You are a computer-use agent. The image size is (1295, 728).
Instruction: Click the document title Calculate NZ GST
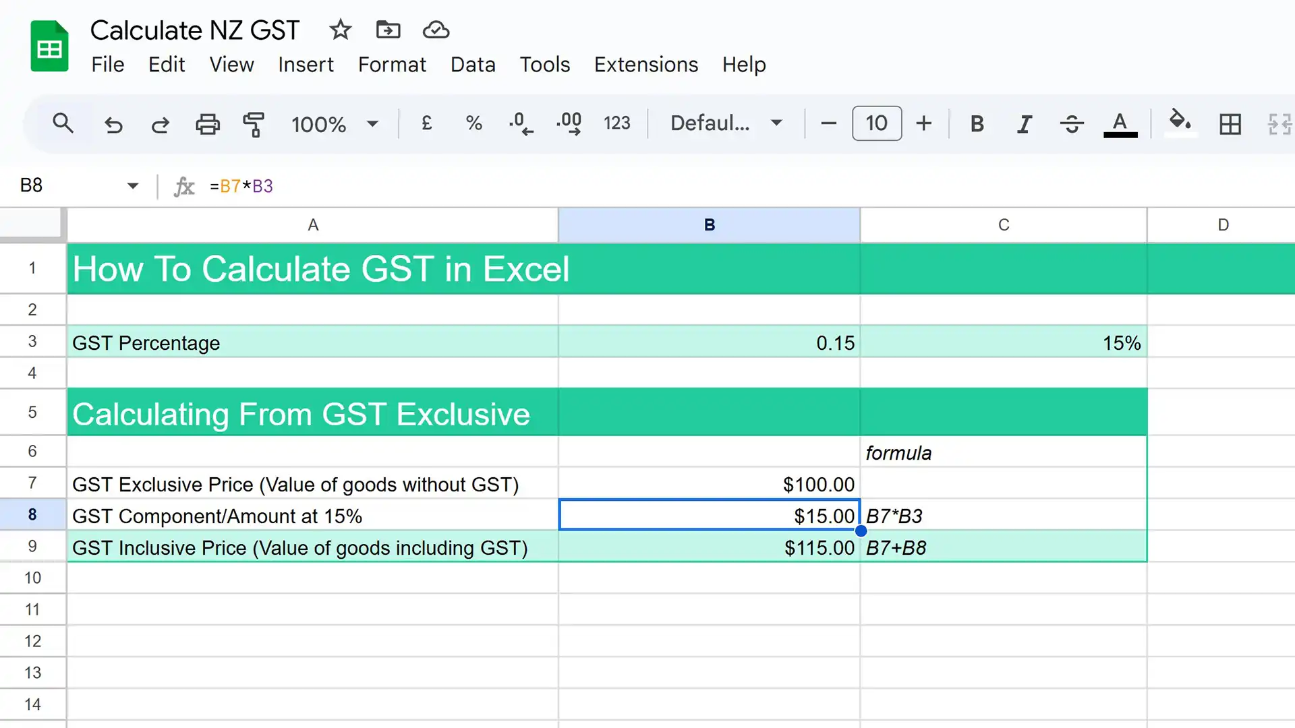[x=195, y=30]
